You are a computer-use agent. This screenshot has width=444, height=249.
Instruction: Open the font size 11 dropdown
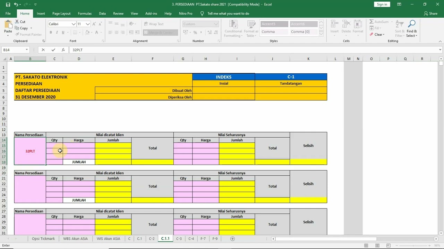pos(88,24)
